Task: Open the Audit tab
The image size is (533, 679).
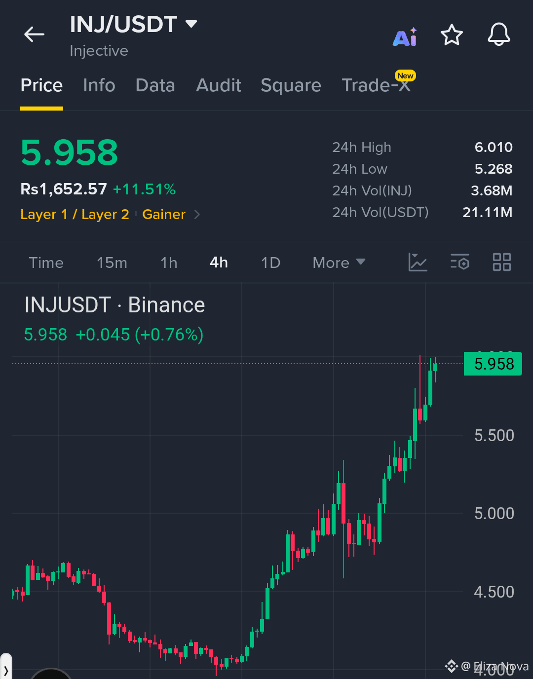Action: (219, 85)
